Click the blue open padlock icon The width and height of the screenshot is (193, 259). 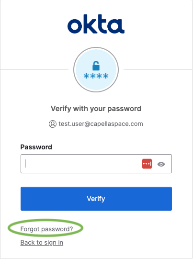point(96,66)
